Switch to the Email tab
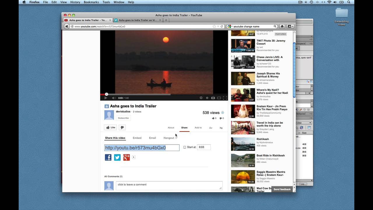 (x=152, y=138)
